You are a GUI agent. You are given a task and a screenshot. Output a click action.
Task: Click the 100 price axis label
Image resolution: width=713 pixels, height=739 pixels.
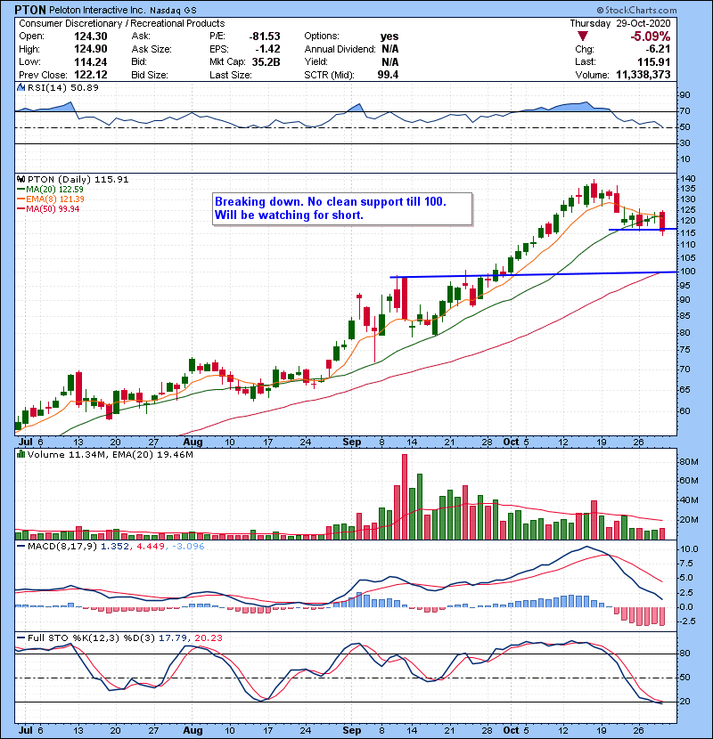click(687, 272)
